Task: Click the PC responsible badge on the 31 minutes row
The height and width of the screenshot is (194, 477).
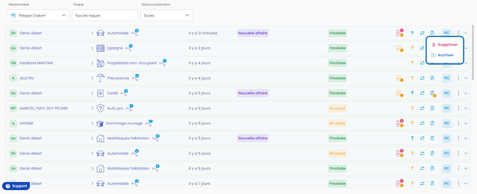Action: pos(447,33)
